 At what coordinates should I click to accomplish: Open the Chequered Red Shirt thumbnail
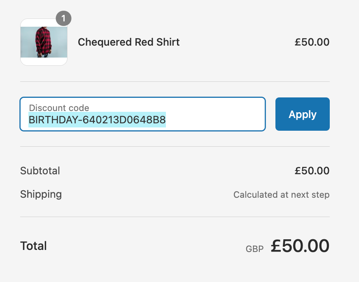(44, 42)
